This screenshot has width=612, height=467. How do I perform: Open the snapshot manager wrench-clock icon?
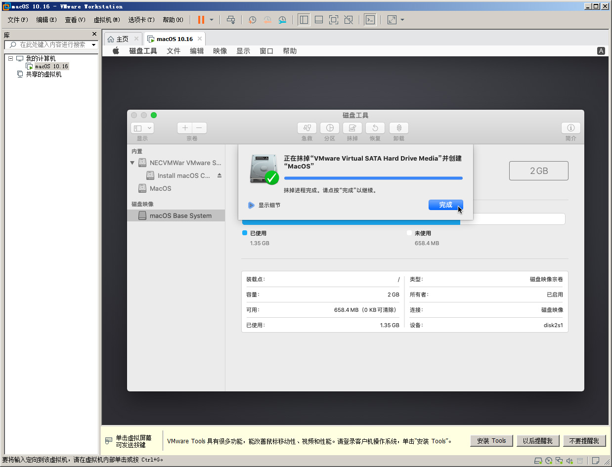click(x=282, y=20)
